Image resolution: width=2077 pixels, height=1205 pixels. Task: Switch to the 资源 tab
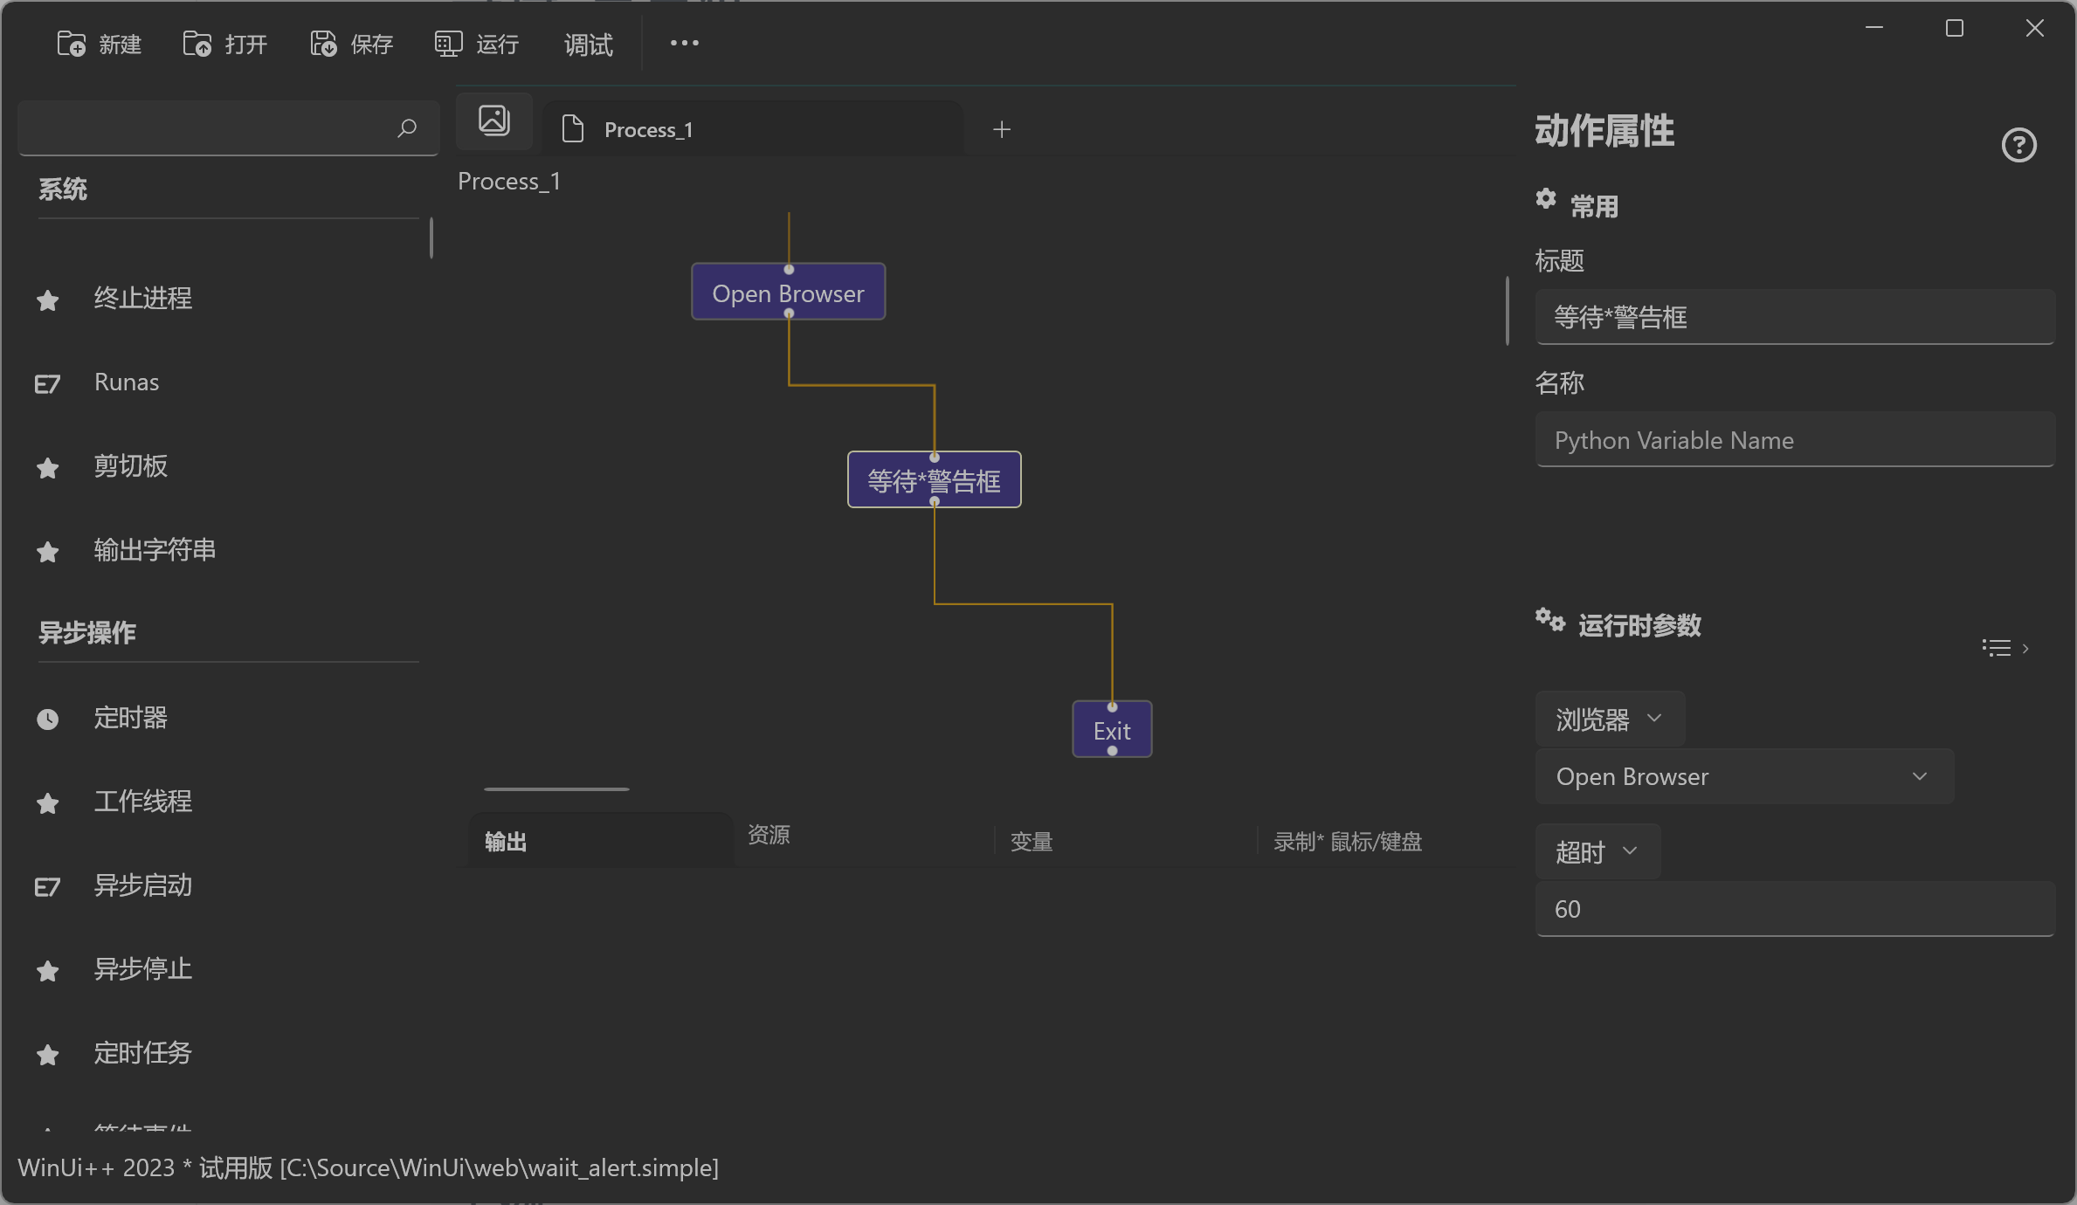769,836
